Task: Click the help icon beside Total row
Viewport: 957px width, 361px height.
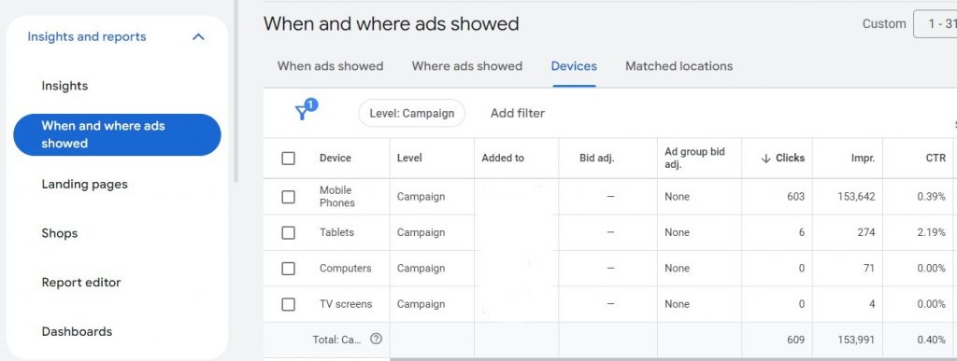Action: tap(376, 340)
